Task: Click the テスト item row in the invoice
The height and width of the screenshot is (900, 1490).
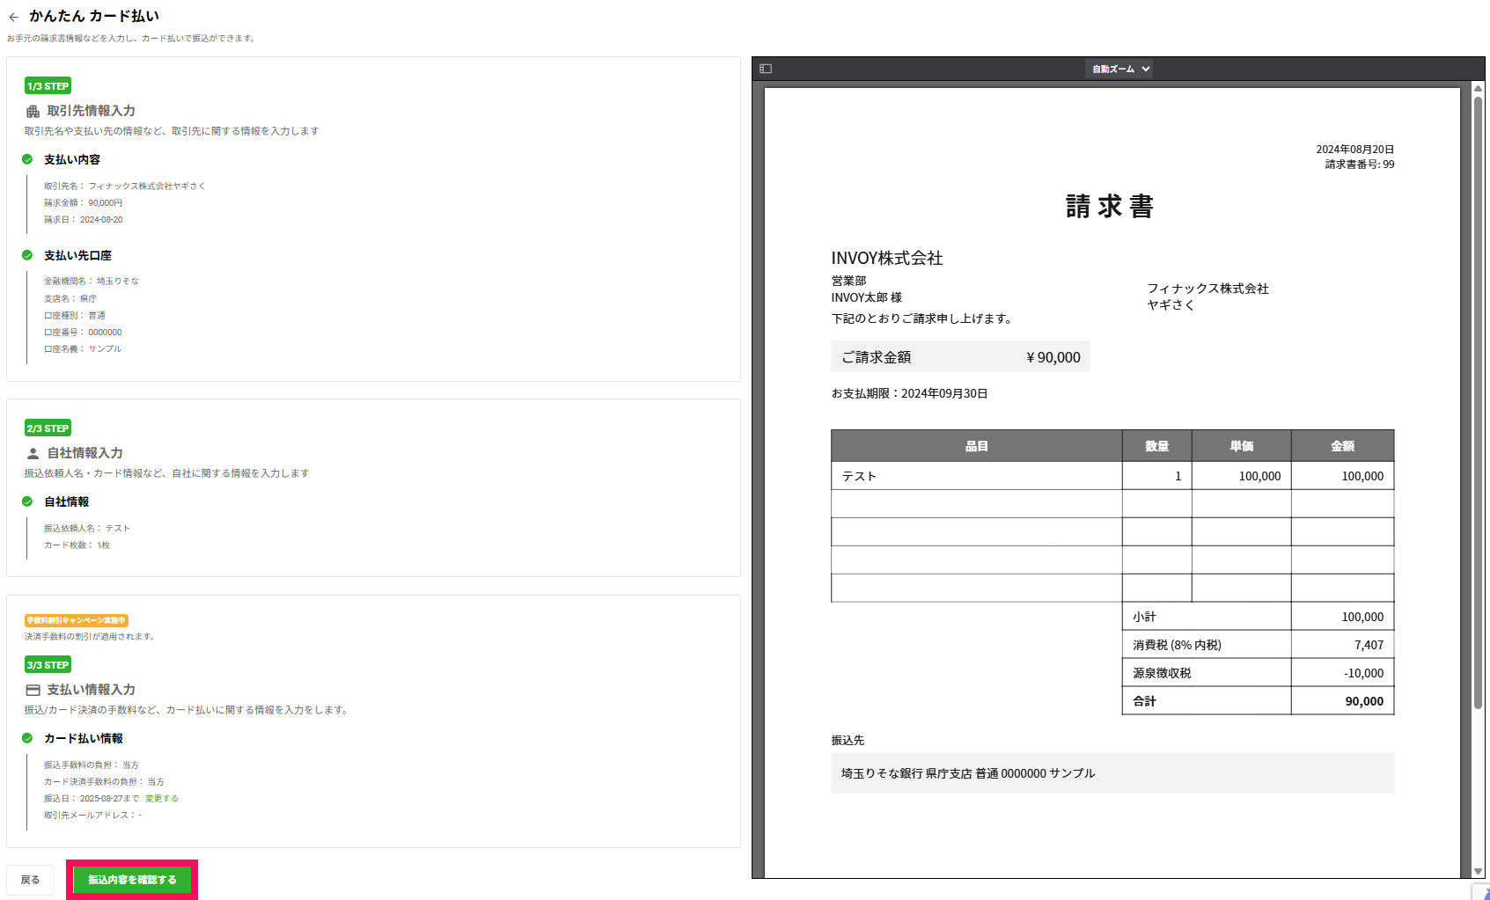Action: [x=1112, y=476]
